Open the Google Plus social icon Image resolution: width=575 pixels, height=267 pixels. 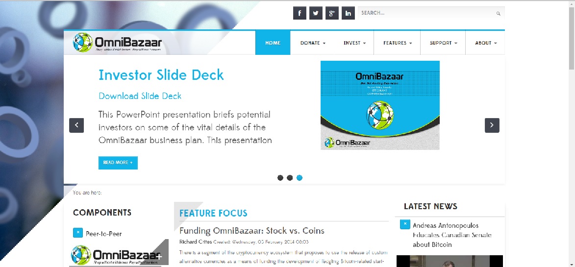332,13
